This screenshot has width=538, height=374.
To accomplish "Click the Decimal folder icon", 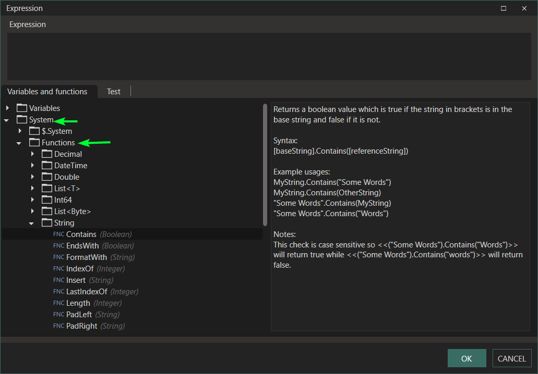I will coord(47,154).
